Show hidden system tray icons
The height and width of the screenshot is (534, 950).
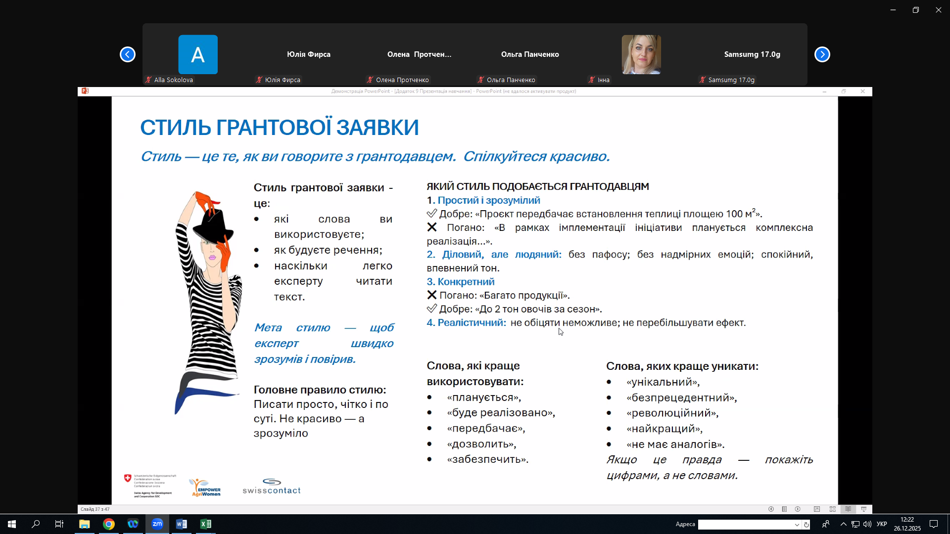tap(843, 524)
